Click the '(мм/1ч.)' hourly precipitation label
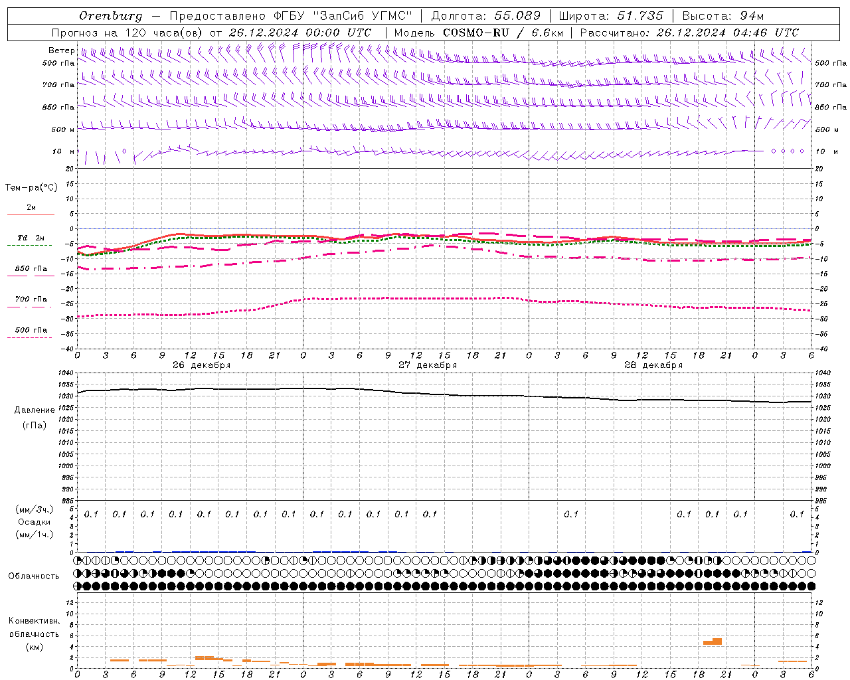 (x=35, y=535)
